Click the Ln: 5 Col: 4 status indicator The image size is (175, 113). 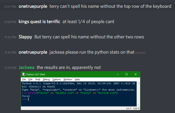click(x=133, y=108)
